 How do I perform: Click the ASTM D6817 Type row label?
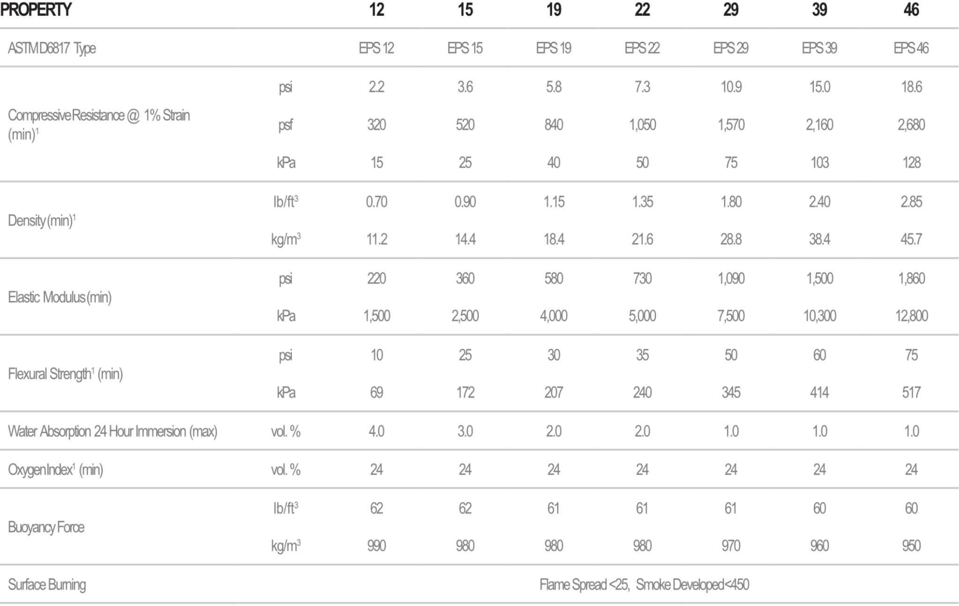pos(52,48)
